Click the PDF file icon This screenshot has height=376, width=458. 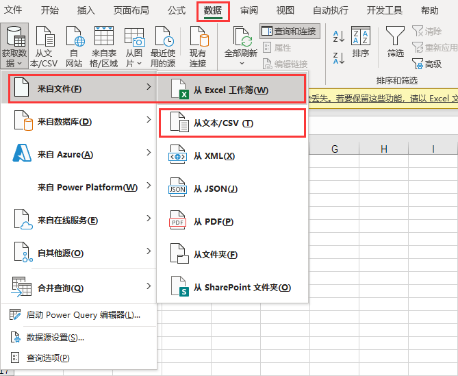(177, 220)
